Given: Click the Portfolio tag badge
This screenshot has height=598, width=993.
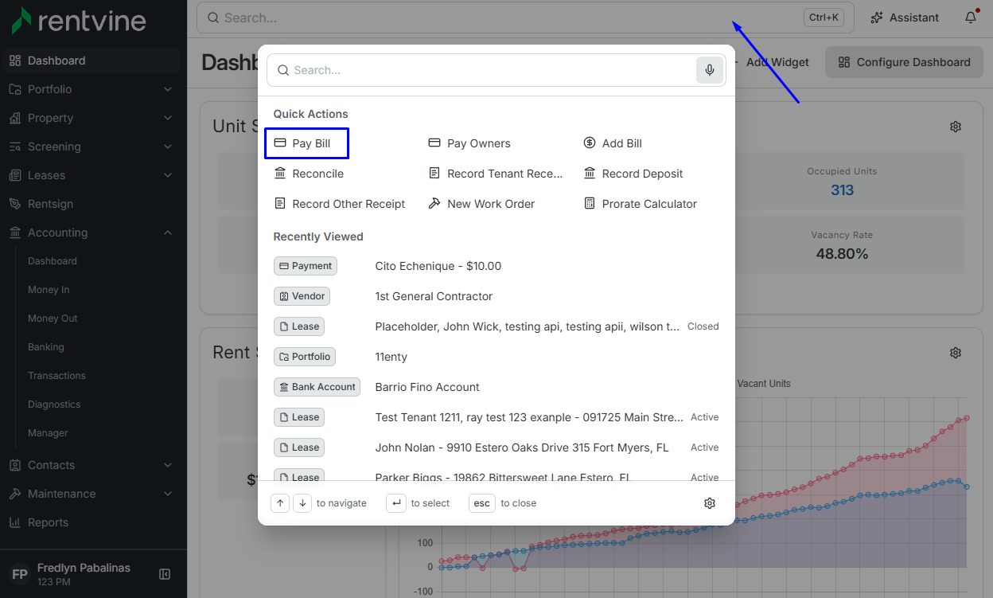Looking at the screenshot, I should 305,357.
